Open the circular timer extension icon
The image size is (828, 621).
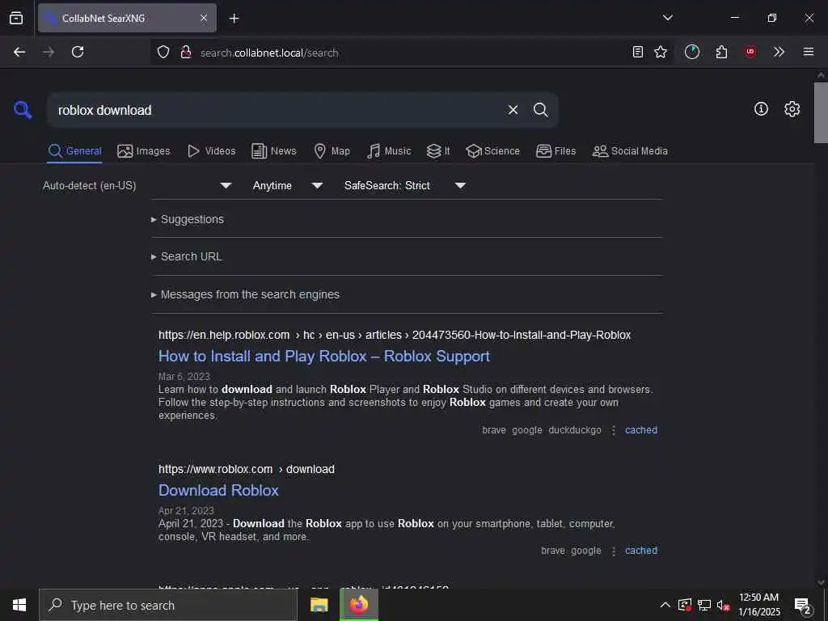pos(692,52)
